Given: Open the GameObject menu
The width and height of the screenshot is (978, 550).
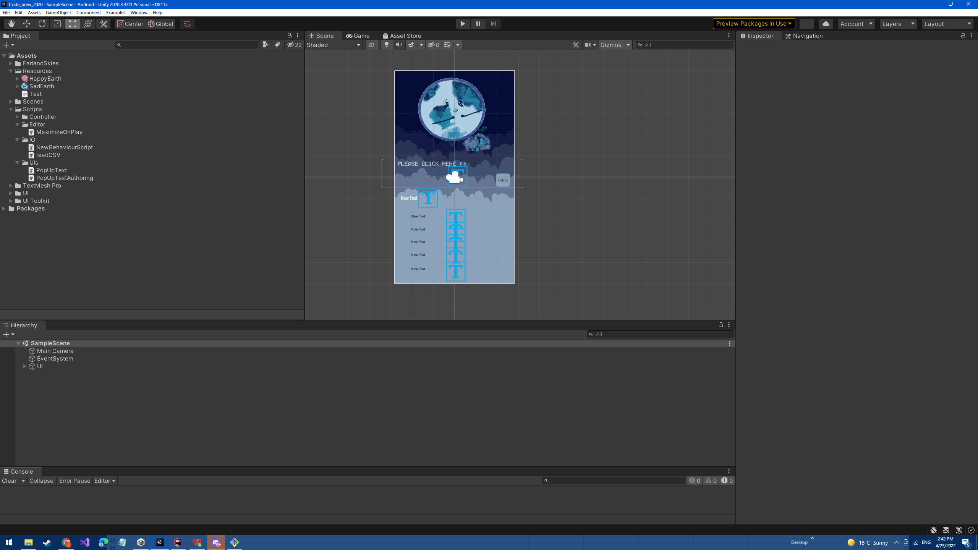Looking at the screenshot, I should (58, 13).
